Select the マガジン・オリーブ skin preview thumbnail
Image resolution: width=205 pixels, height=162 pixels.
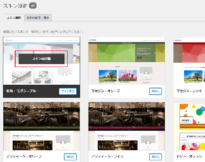point(127,61)
